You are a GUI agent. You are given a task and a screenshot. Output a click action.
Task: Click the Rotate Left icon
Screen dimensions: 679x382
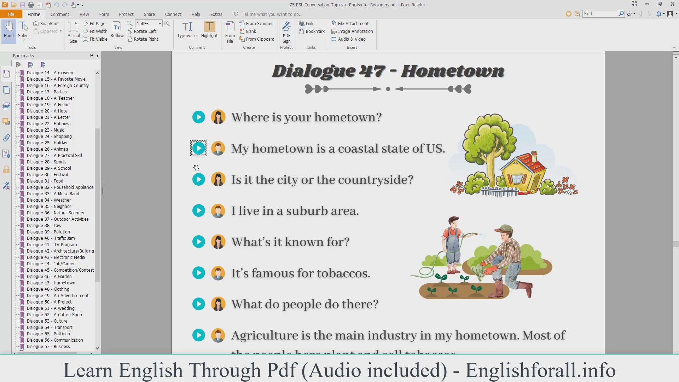coord(130,31)
